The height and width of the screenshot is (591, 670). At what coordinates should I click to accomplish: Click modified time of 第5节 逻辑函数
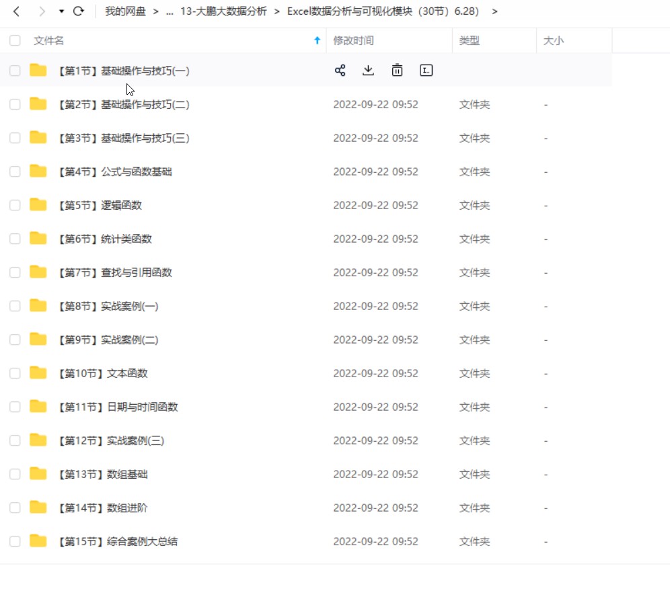point(375,205)
